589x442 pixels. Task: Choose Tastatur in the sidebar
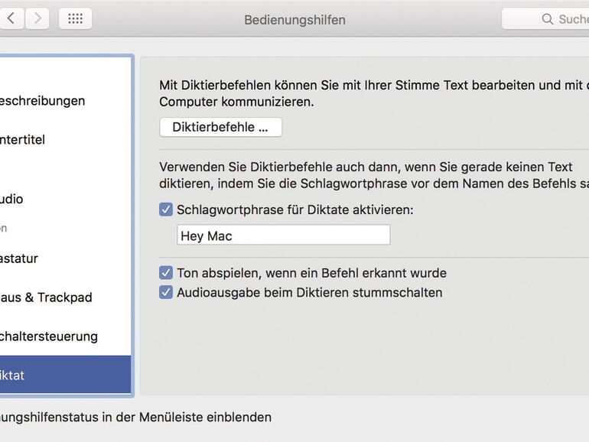tap(19, 258)
